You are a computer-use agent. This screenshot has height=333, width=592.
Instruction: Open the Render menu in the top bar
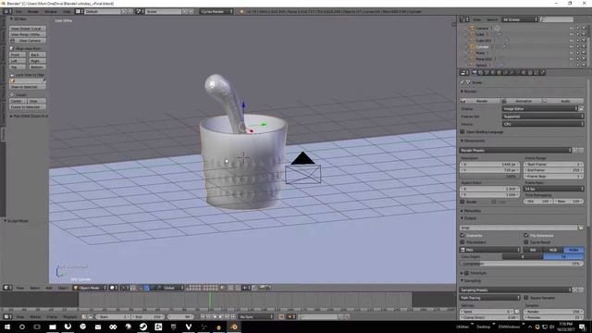(x=33, y=12)
